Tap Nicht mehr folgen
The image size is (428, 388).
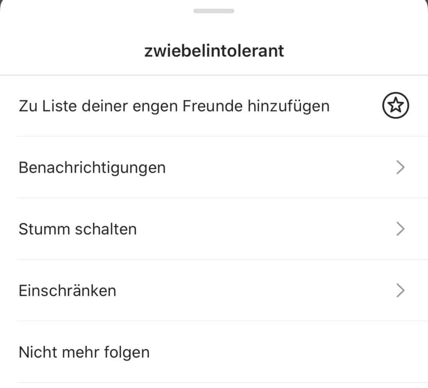pyautogui.click(x=214, y=352)
